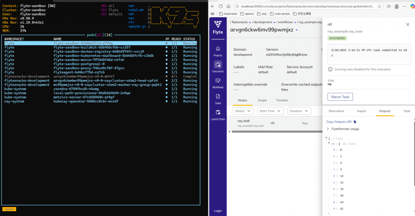This screenshot has height=216, width=415.
Task: Click Rerun Task button
Action: coord(340,97)
